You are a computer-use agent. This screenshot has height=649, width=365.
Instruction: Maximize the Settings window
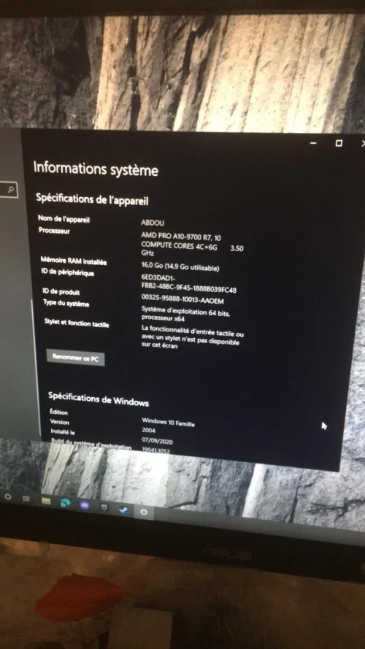(x=339, y=143)
